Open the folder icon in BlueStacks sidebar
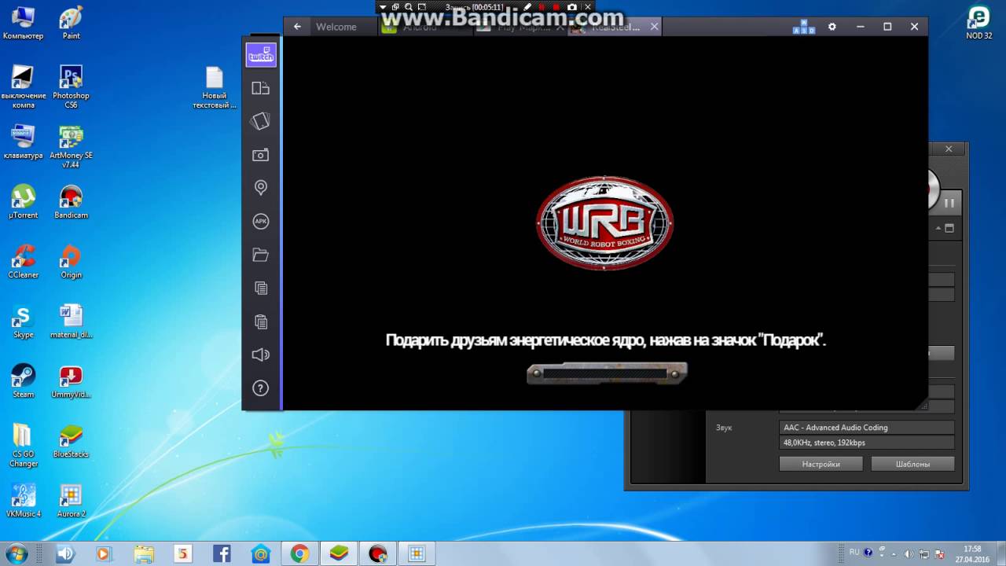The width and height of the screenshot is (1006, 566). coord(261,255)
